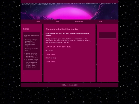Click "Currently working on adding pages" bullet
The width and height of the screenshot is (139, 104).
point(31,41)
